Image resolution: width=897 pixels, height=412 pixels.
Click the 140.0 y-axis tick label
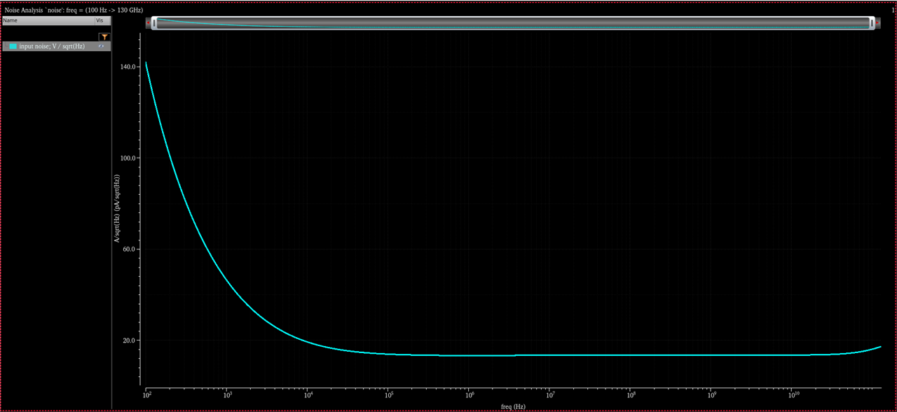pos(128,67)
